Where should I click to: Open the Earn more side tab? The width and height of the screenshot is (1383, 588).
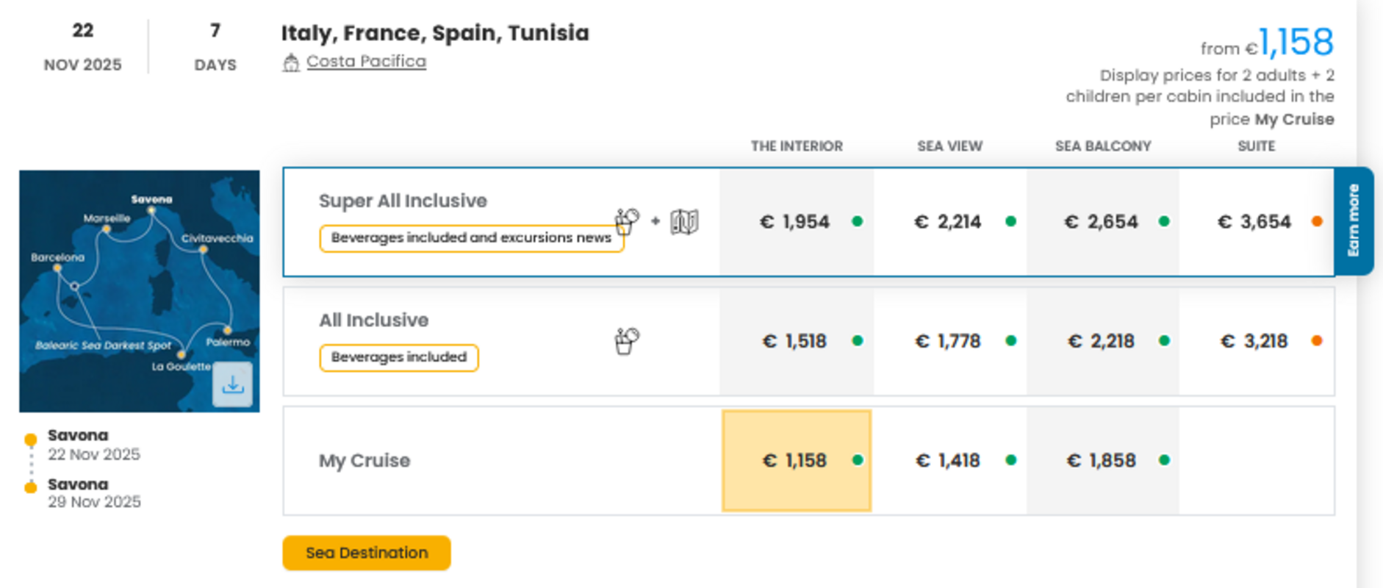tap(1354, 220)
